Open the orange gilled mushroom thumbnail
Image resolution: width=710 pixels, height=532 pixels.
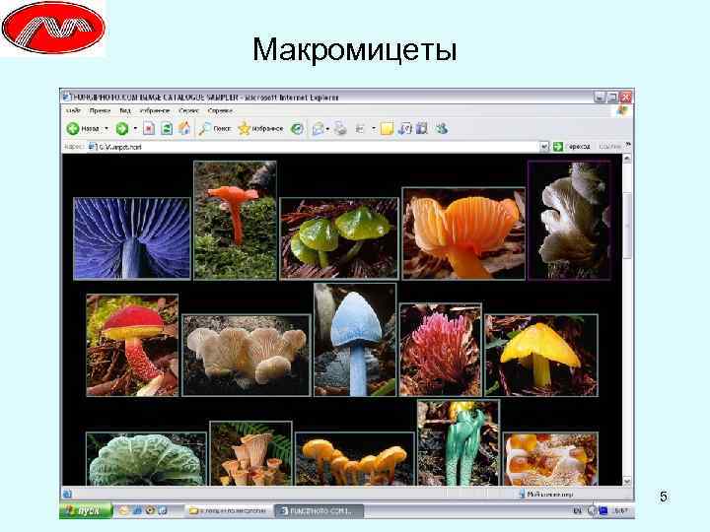click(x=463, y=233)
